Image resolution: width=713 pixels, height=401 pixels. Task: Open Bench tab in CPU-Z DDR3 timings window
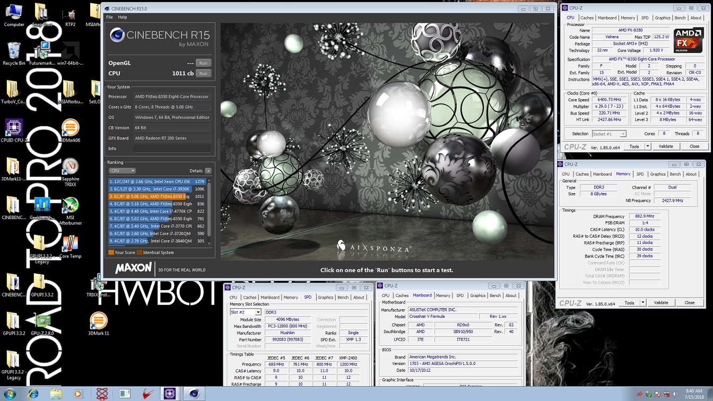click(675, 174)
